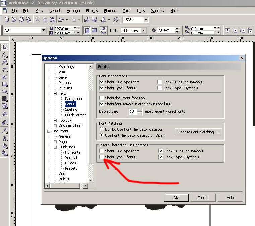The image size is (255, 226).
Task: Click the tree horizontal scrollbar right arrow
Action: click(x=85, y=186)
